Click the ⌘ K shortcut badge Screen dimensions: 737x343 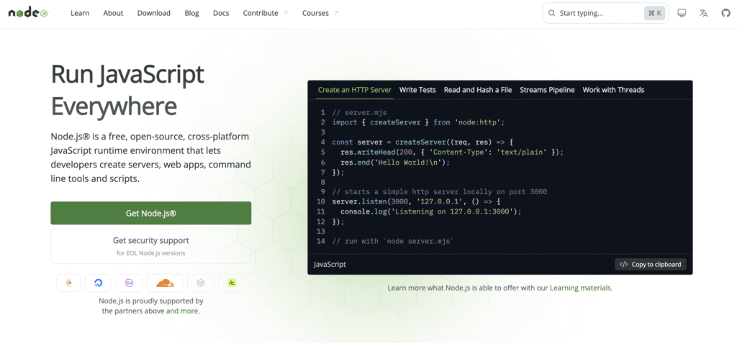click(654, 13)
